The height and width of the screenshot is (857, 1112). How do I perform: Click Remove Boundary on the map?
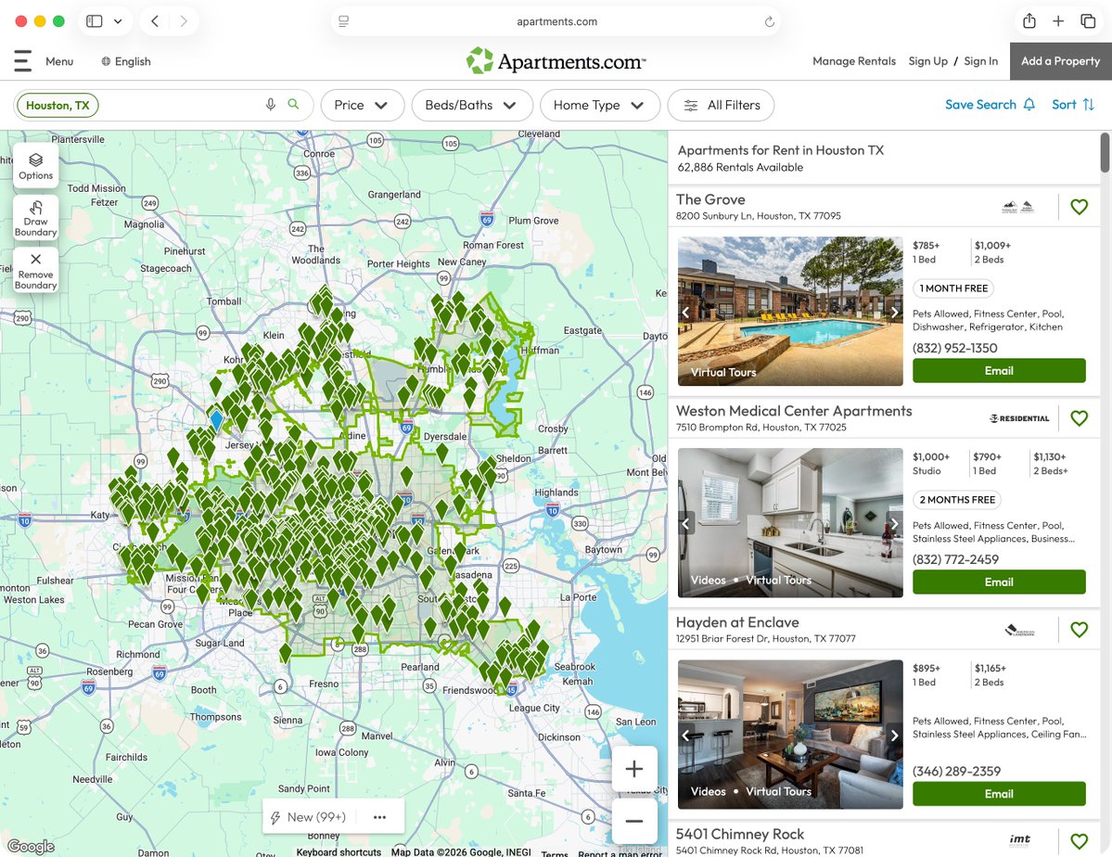[x=35, y=270]
